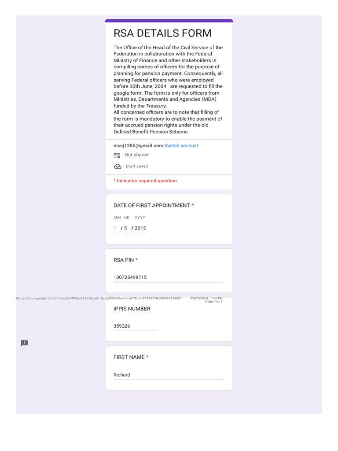338x451 pixels.
Task: Click the Indicates required question notice
Action: click(145, 181)
